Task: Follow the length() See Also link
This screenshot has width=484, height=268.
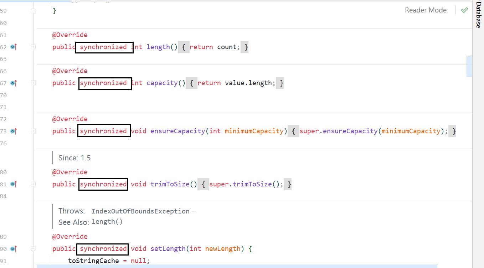Action: [x=107, y=222]
